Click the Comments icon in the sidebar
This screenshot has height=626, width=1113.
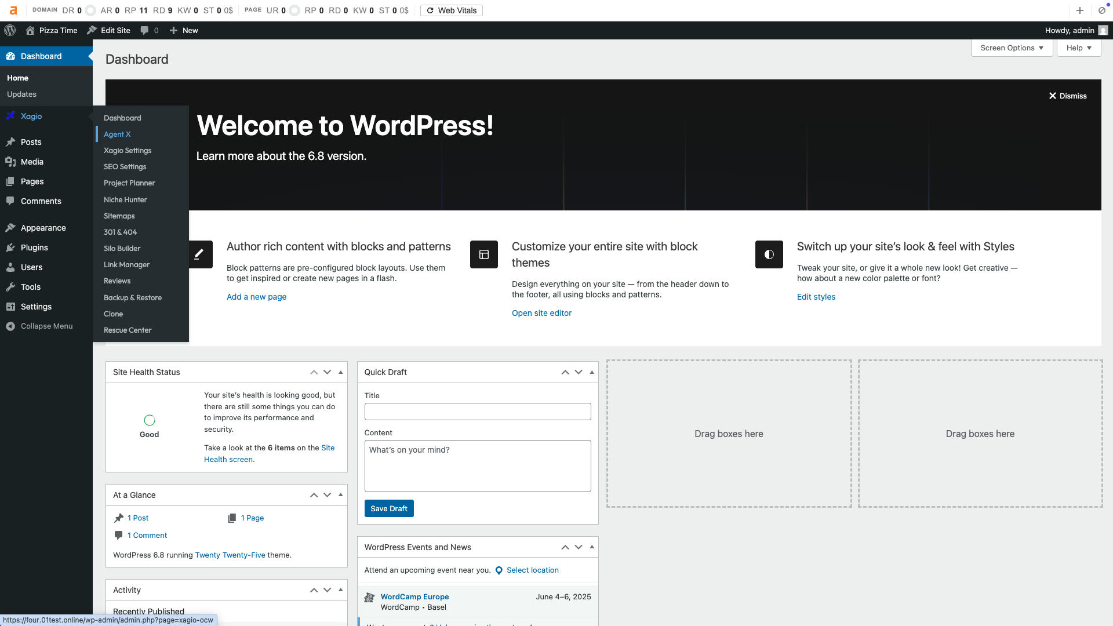pos(10,201)
